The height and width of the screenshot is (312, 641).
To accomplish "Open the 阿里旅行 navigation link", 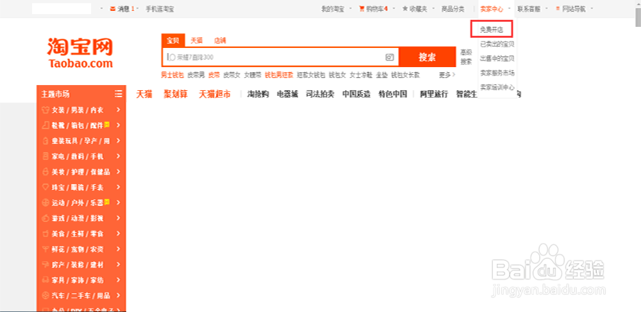I will point(434,94).
